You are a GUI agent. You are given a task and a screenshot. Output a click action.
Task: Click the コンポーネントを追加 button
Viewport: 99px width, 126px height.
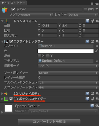coord(49,122)
